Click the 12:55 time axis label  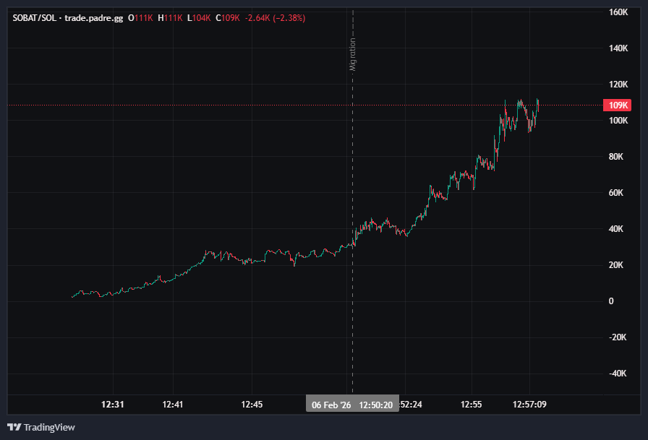click(471, 405)
